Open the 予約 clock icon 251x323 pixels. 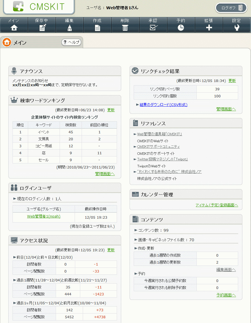tap(181, 28)
